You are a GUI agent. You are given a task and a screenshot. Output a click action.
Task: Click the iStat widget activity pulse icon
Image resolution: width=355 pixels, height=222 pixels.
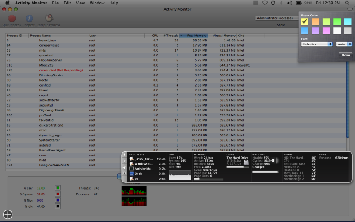click(x=124, y=167)
